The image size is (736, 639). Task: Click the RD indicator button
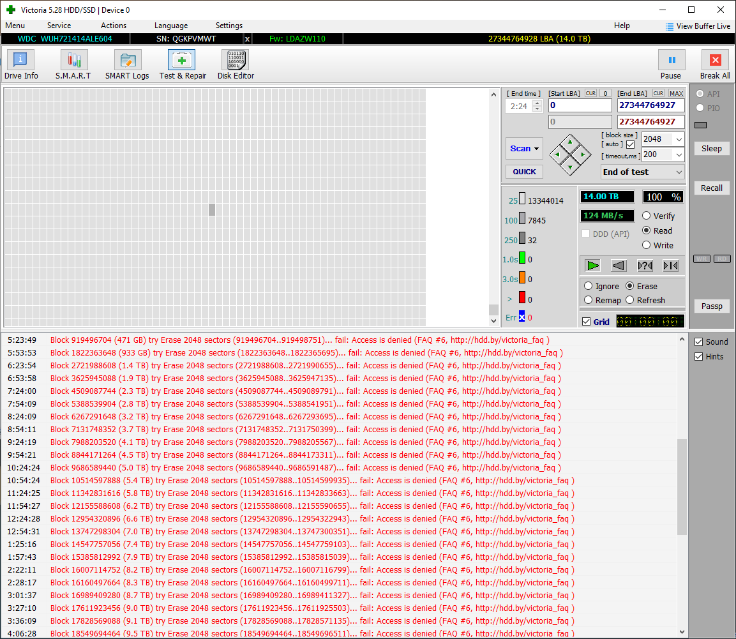pos(722,259)
